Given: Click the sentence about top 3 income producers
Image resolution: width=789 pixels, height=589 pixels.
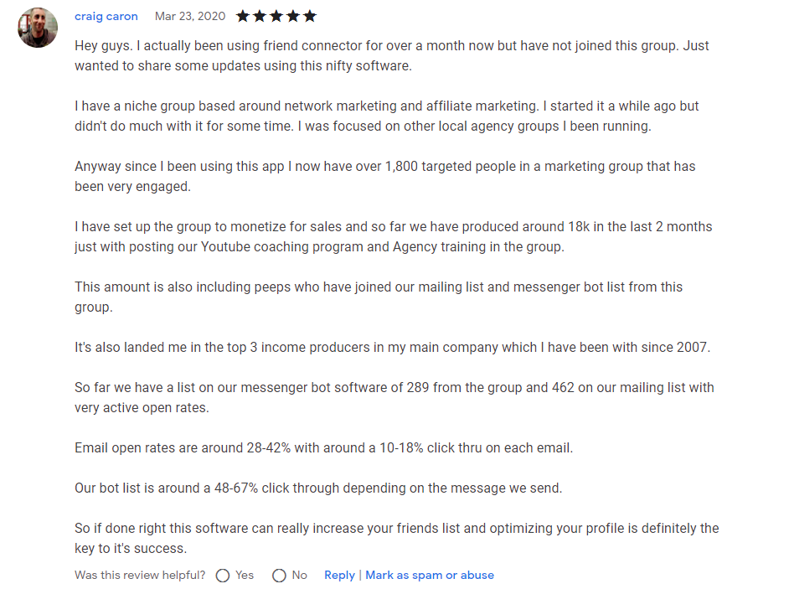Looking at the screenshot, I should tap(392, 347).
